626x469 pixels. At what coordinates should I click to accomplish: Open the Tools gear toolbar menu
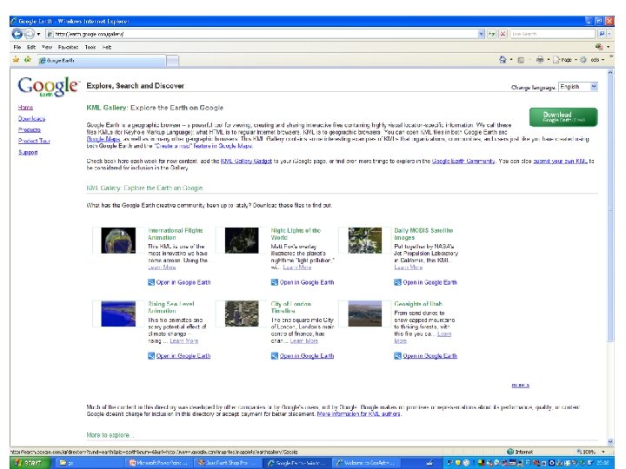tap(591, 60)
